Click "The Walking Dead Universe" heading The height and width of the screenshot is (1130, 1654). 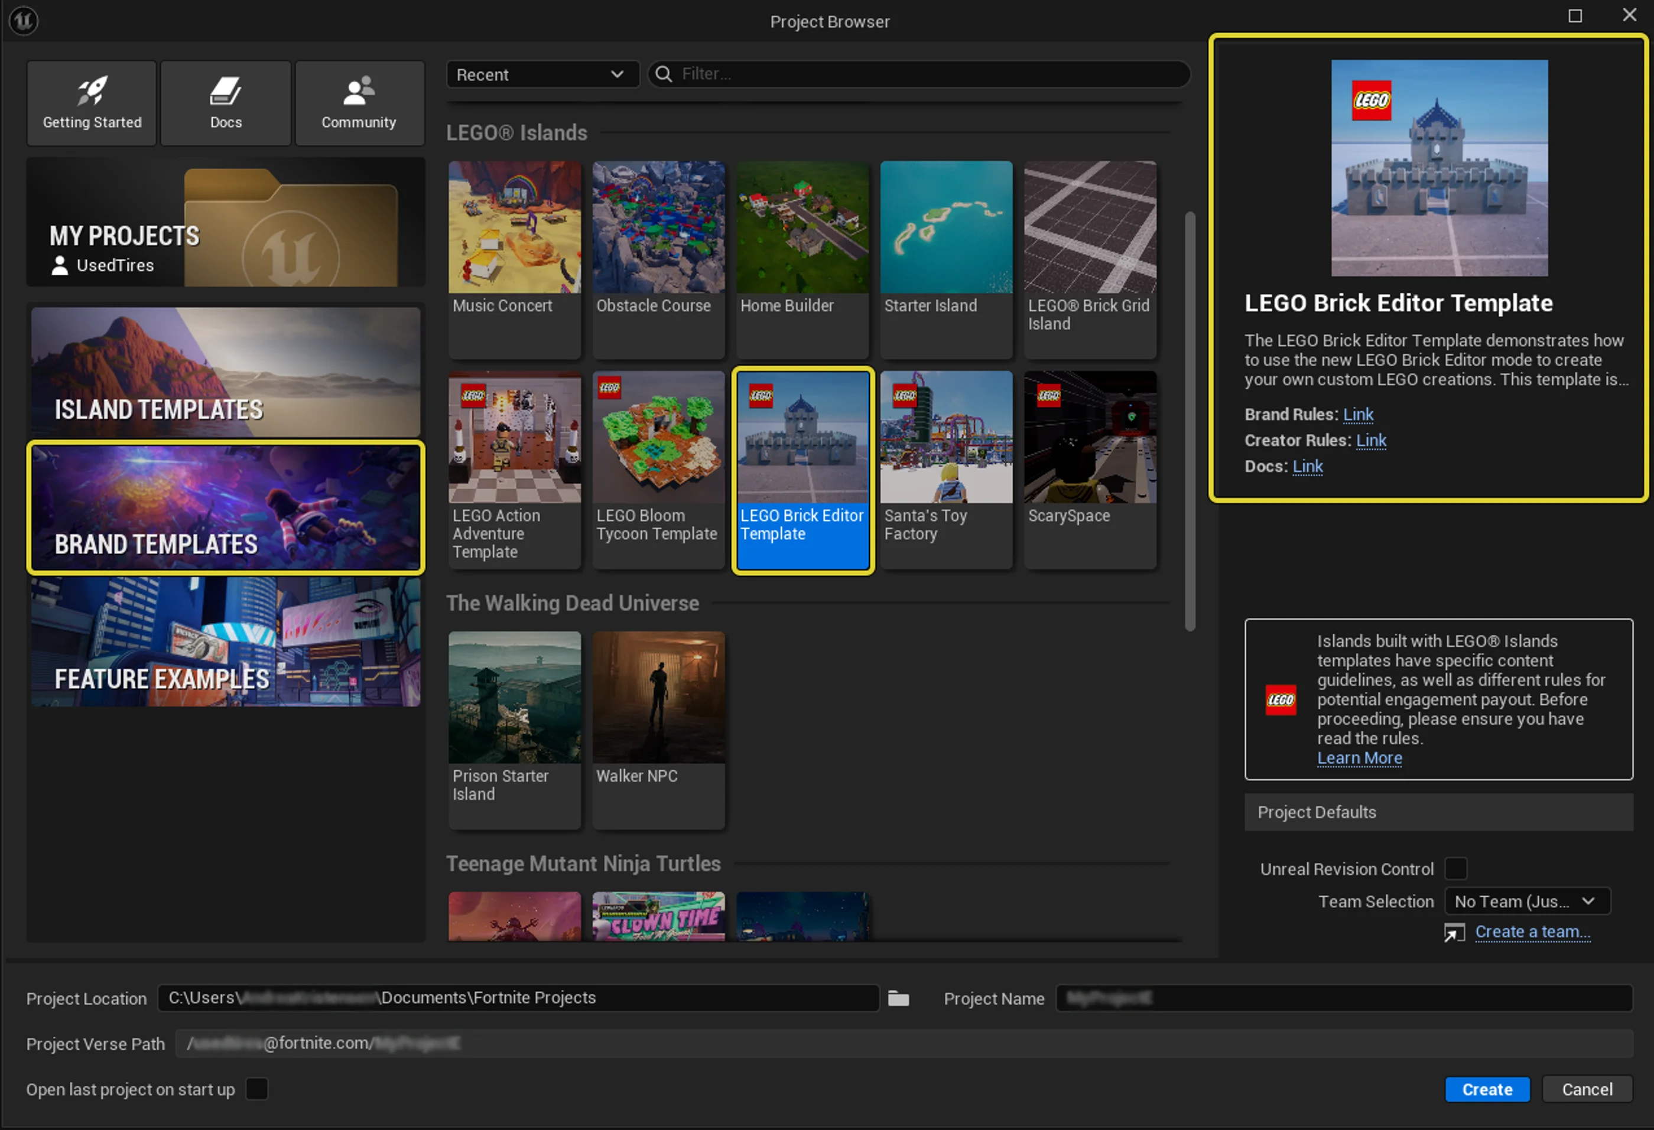click(x=572, y=604)
